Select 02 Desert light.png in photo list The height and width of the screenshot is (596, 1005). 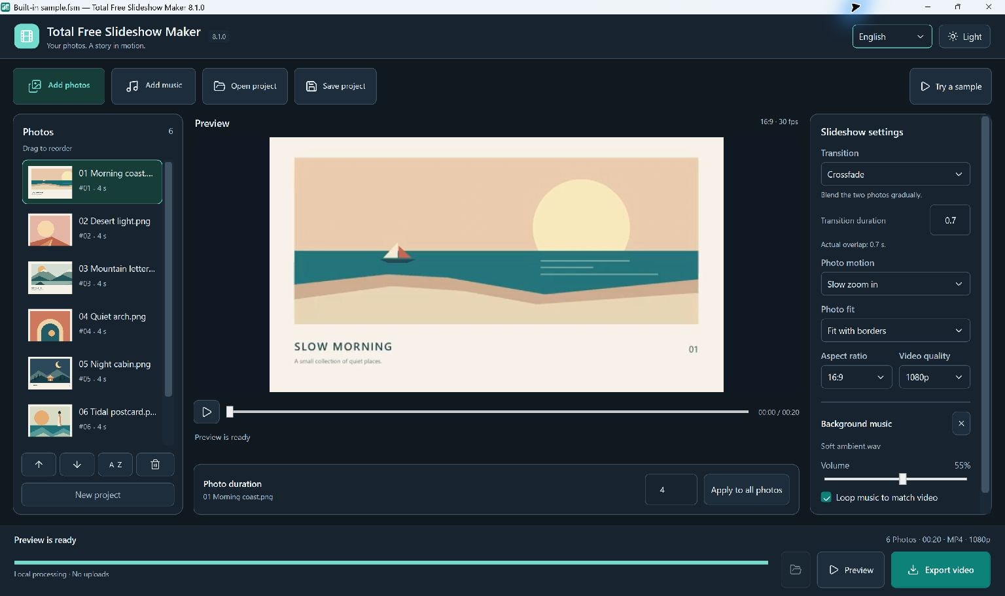92,229
